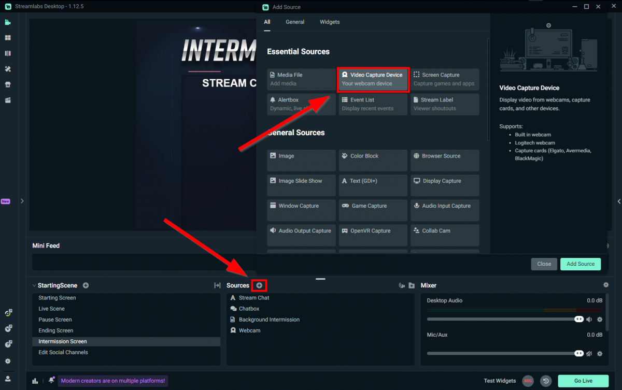The image size is (622, 390).
Task: Select the Video Capture Device source
Action: pos(373,79)
